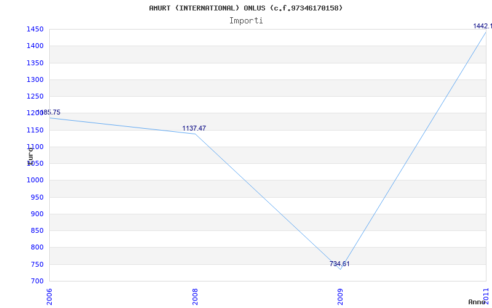Viewport: 492px width, 308px height.
Task: Click the 1150 y-axis tick label
Action: pyautogui.click(x=35, y=130)
